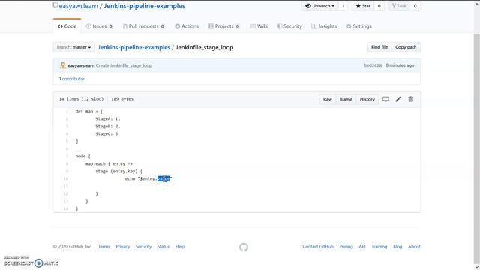Edit this file with pencil icon

point(398,99)
